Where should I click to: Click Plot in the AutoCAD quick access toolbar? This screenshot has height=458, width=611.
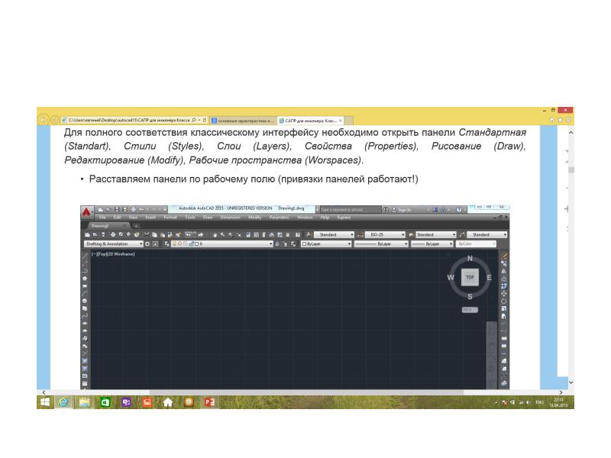click(133, 209)
